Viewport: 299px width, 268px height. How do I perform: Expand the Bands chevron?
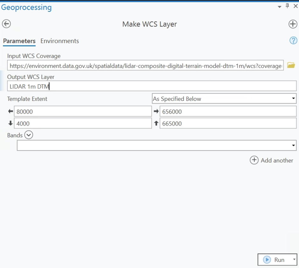[29, 135]
